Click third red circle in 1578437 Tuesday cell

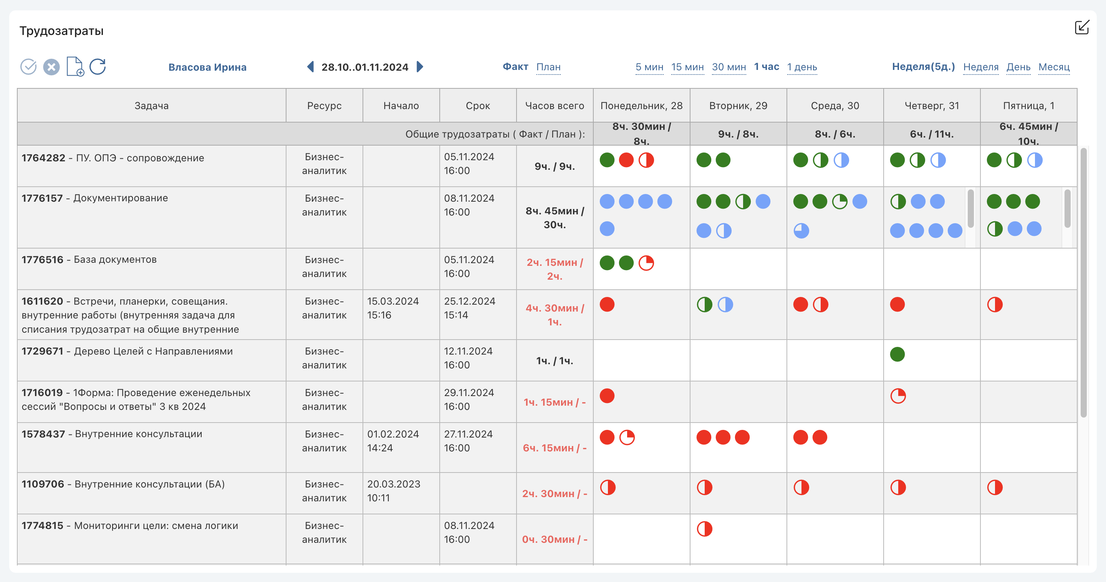tap(742, 437)
